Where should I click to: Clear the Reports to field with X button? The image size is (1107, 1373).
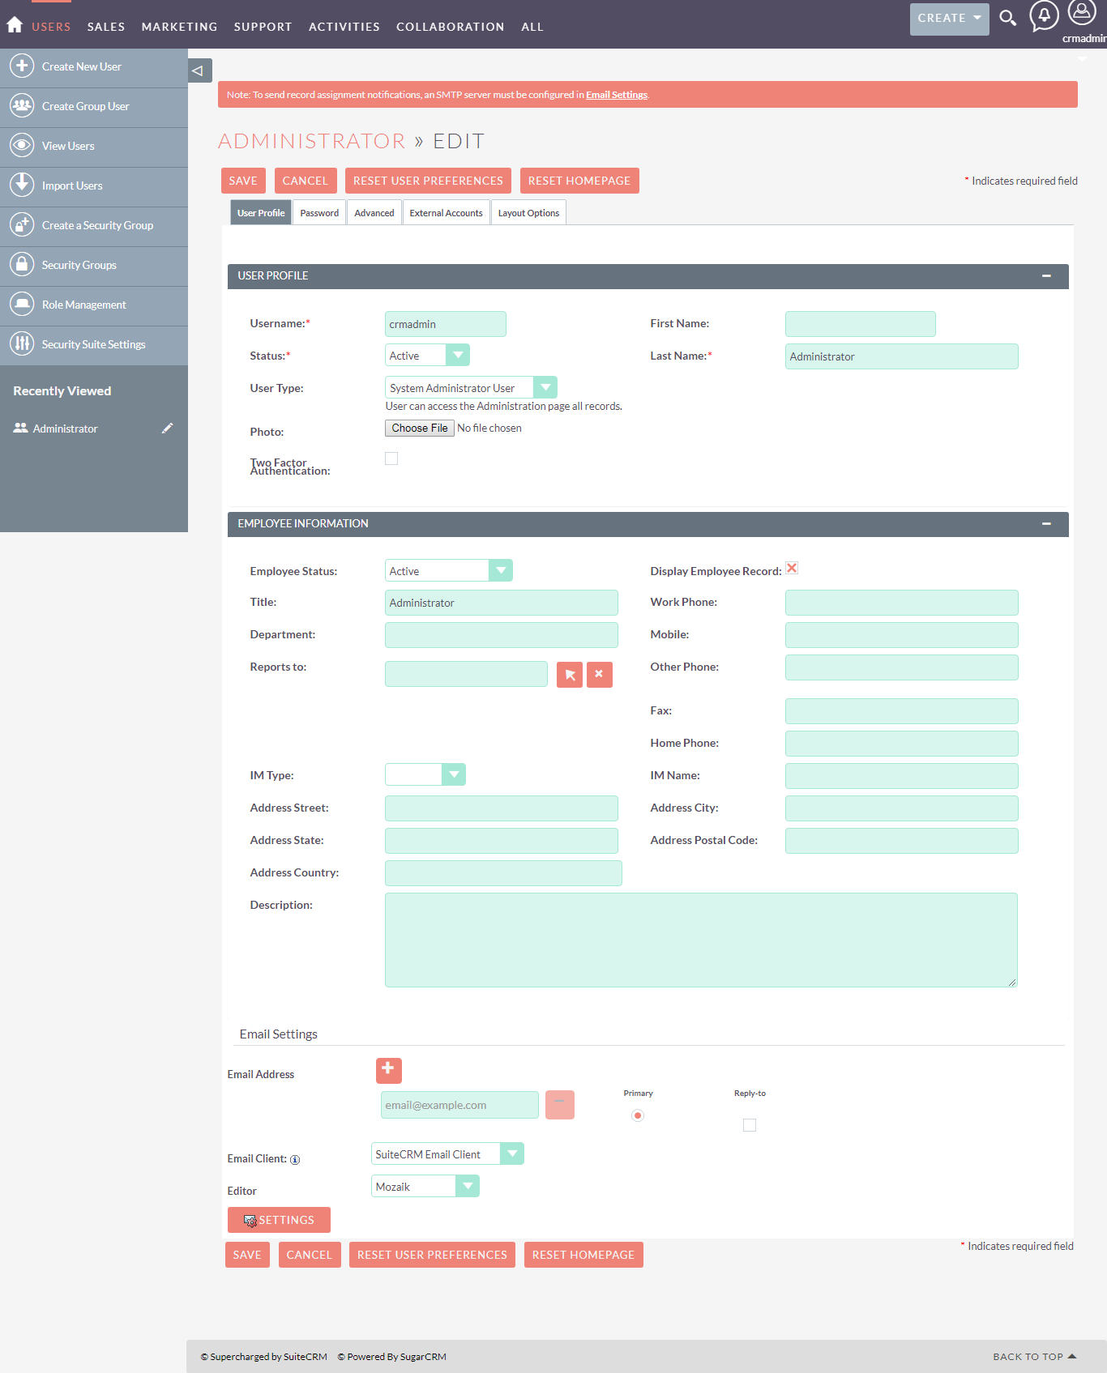[x=599, y=674]
